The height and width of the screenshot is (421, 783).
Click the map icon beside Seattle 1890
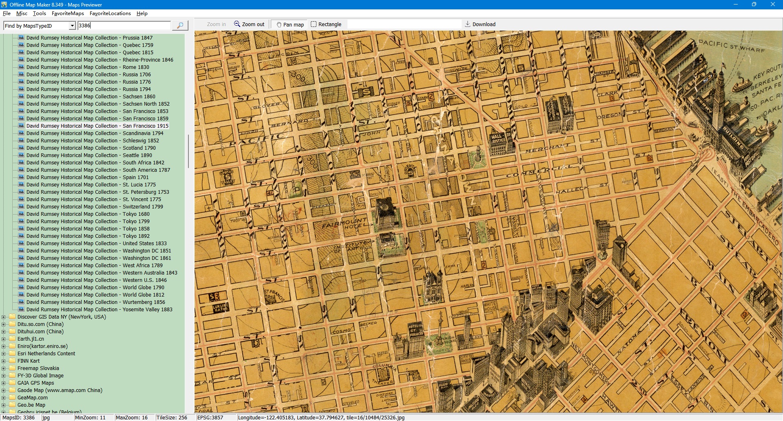click(21, 155)
